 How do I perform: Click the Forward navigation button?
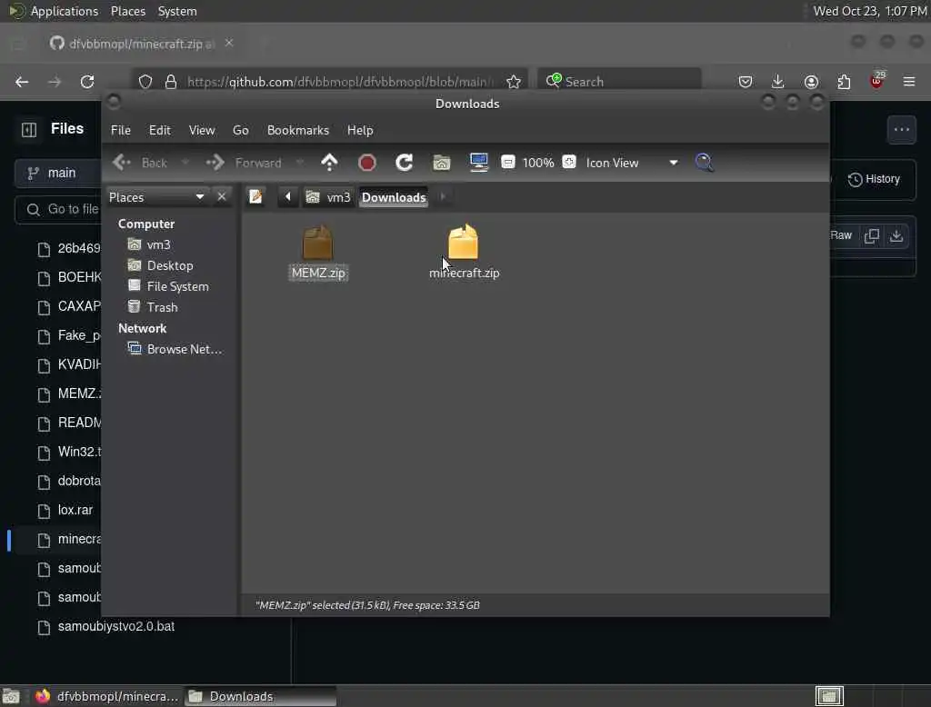pyautogui.click(x=244, y=162)
